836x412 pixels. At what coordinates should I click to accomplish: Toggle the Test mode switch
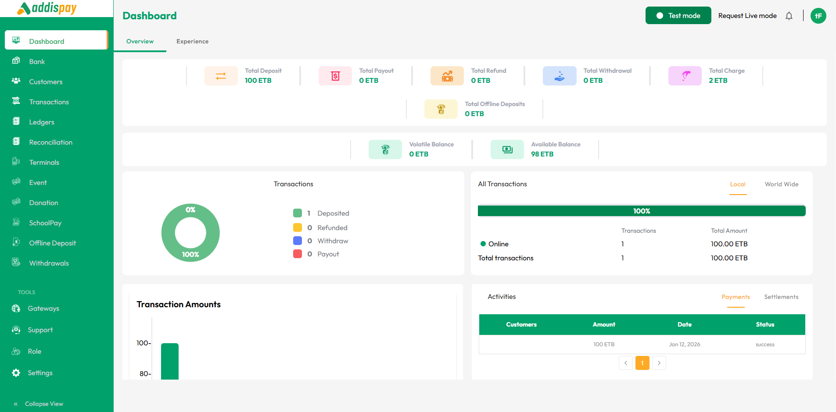coord(678,15)
